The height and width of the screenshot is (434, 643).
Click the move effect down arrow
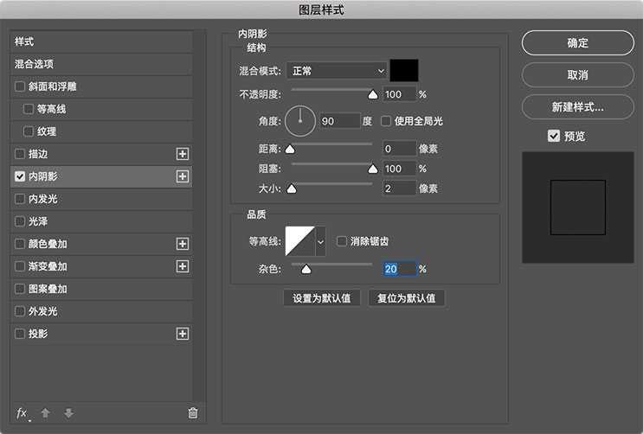(68, 413)
